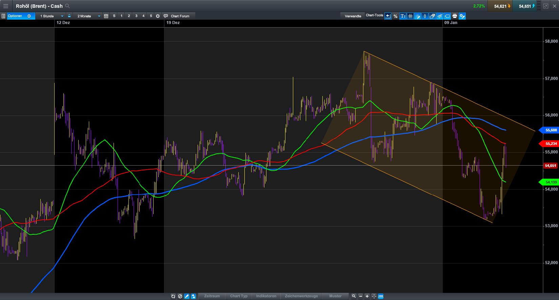Toggle the price label tag tool
The width and height of the screenshot is (559, 300).
447,16
